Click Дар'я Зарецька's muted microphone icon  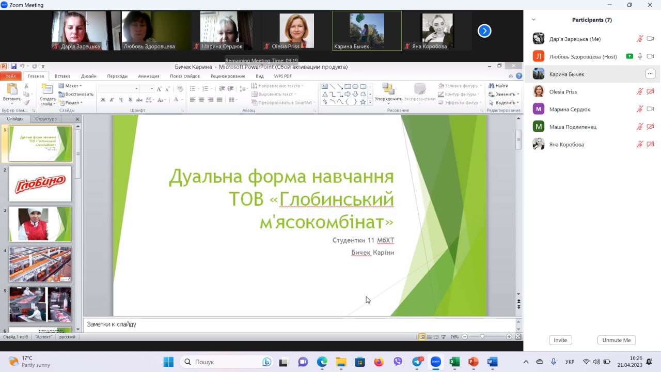(640, 39)
